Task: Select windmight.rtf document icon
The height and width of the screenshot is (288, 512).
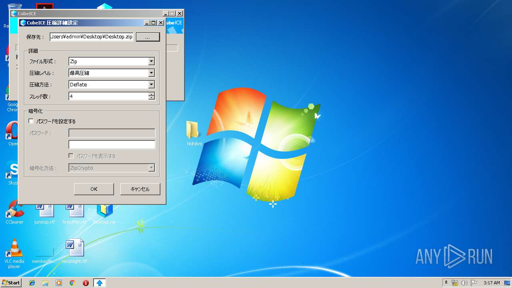Action: 74,251
